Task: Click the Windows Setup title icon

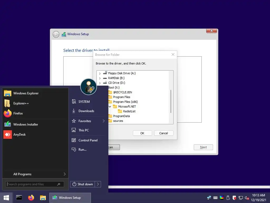Action: 64,34
